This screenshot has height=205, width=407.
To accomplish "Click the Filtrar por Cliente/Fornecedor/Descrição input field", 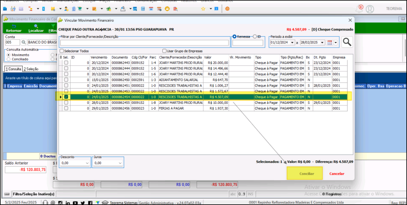I will coord(144,43).
